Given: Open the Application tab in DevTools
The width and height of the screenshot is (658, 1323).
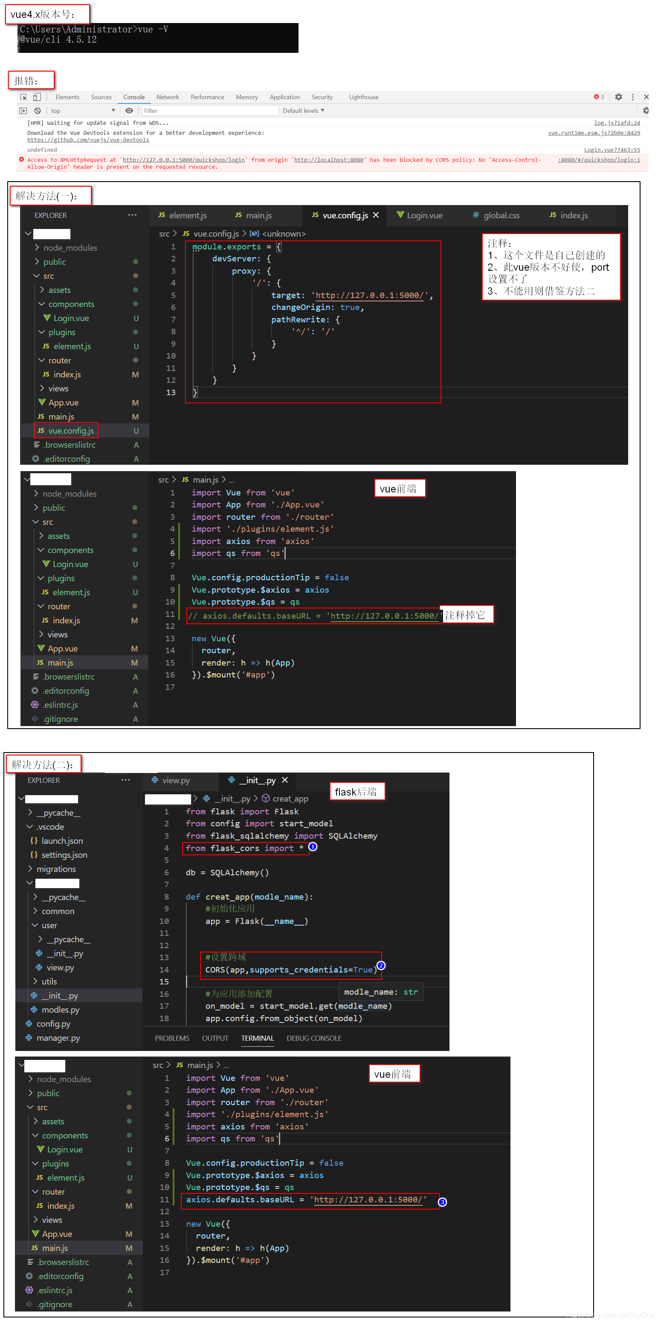Looking at the screenshot, I should [284, 97].
